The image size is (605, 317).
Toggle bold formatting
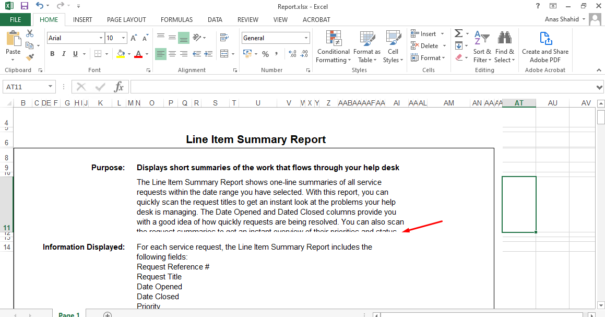click(x=52, y=54)
